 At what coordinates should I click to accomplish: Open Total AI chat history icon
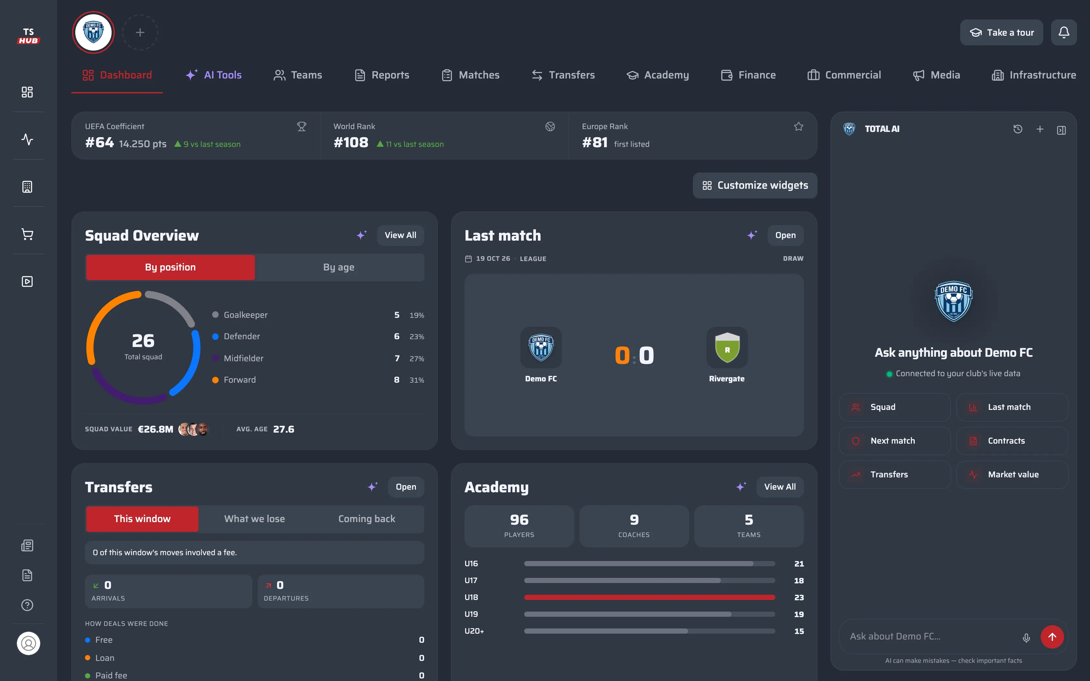click(x=1017, y=129)
